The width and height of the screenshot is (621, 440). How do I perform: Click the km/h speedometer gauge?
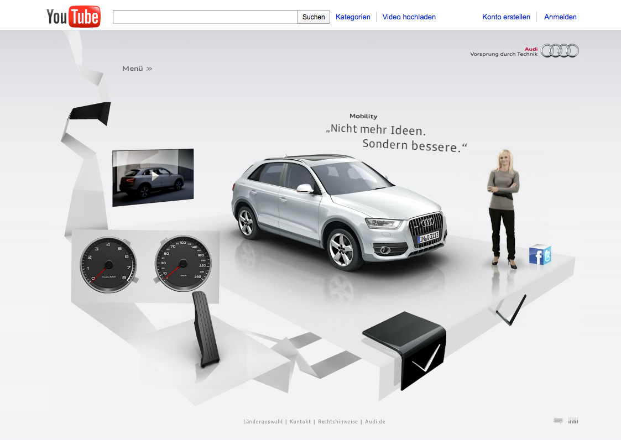coord(182,263)
